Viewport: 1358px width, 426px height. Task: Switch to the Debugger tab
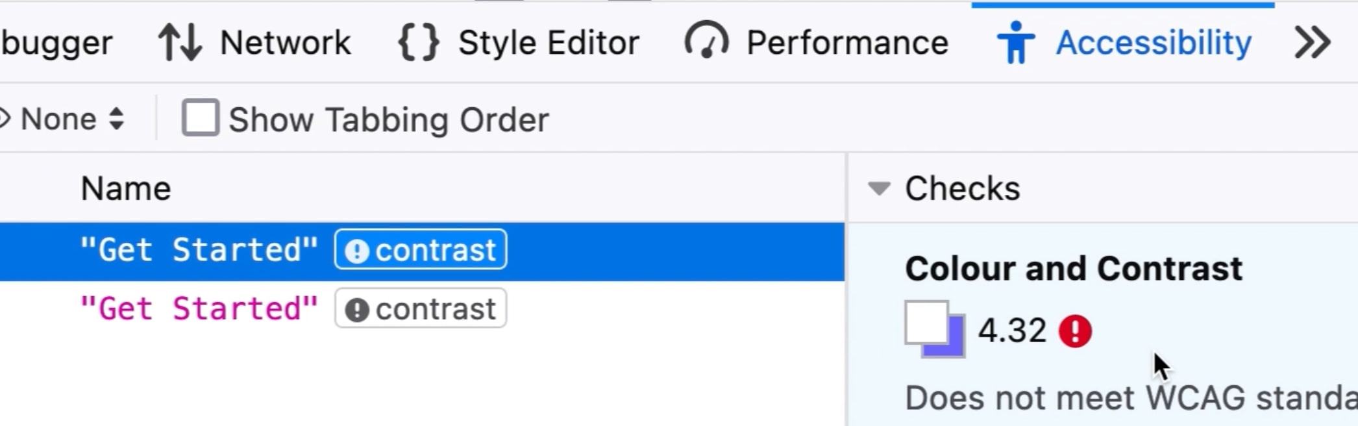pos(57,42)
